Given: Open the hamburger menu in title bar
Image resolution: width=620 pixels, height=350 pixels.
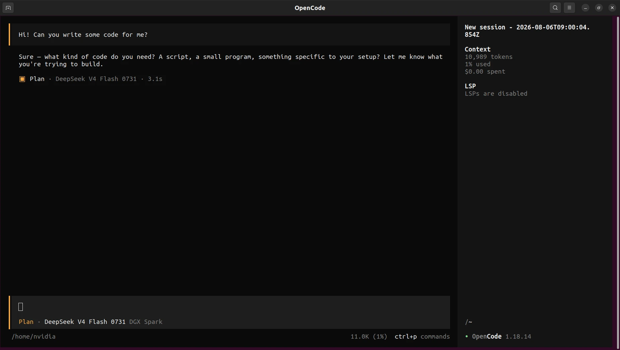Looking at the screenshot, I should 569,8.
